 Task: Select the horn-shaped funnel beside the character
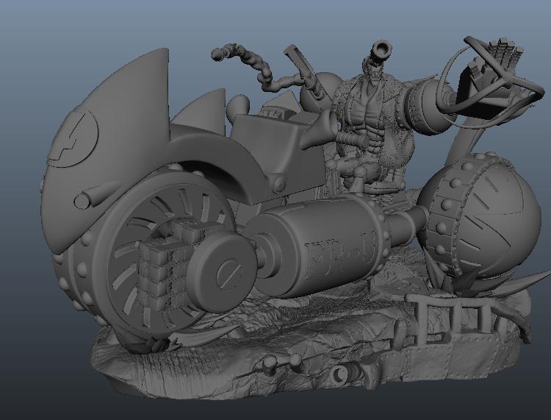point(320,129)
